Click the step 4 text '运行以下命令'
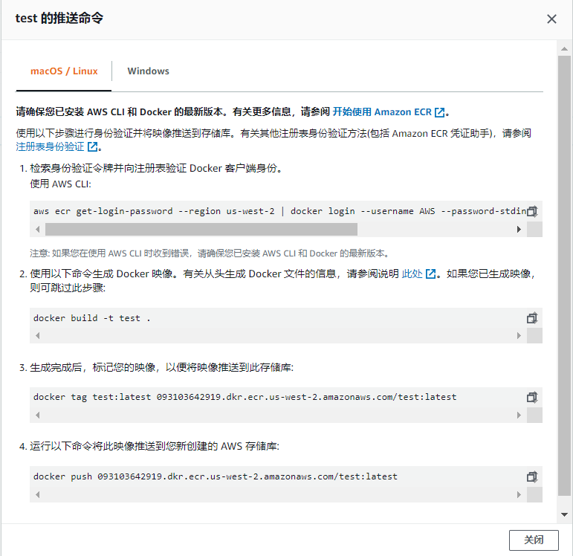The width and height of the screenshot is (573, 556). (155, 446)
